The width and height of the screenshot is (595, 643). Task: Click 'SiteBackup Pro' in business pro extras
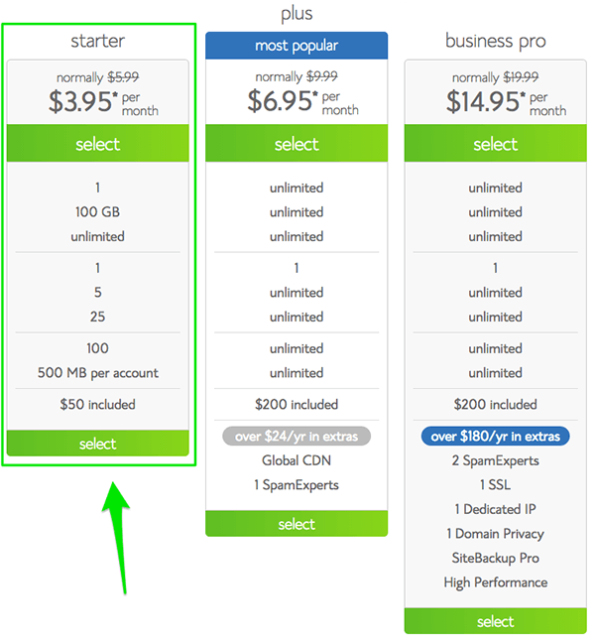[x=495, y=558]
